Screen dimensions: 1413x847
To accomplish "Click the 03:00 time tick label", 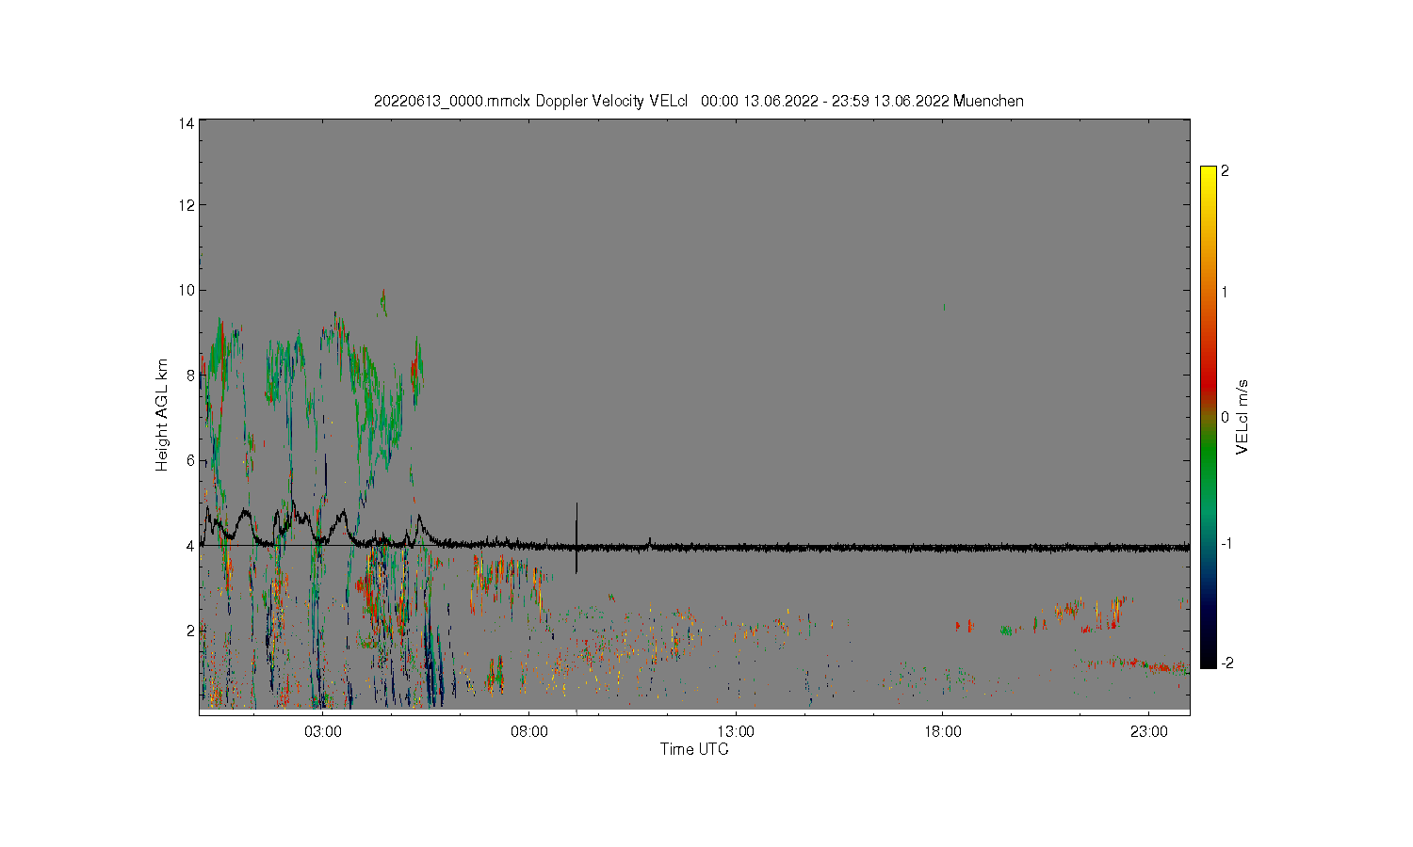I will click(x=323, y=732).
